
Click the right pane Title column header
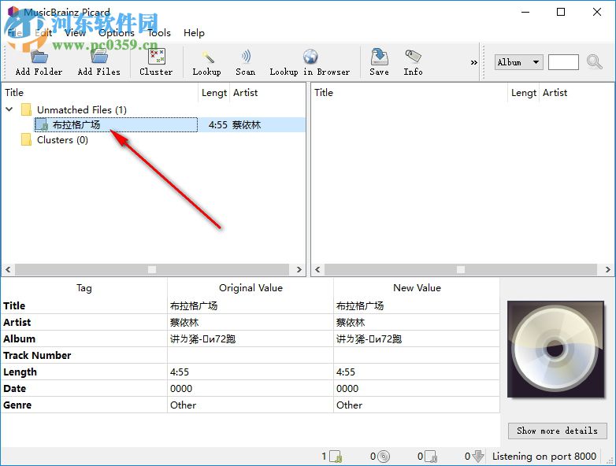410,93
